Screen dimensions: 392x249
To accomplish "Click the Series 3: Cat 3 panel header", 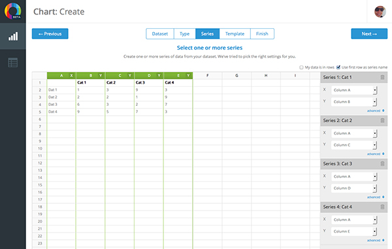I will (353, 164).
